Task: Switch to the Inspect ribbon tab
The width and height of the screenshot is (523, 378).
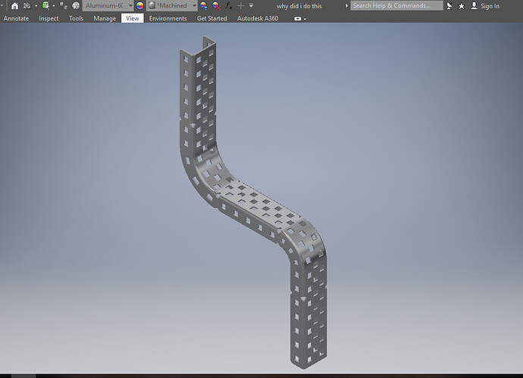Action: pyautogui.click(x=49, y=19)
